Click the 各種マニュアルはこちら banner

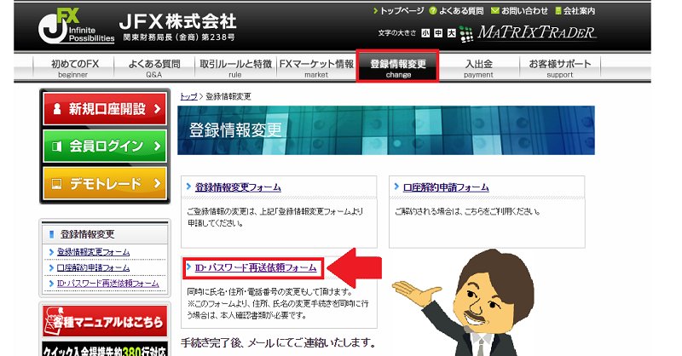[x=105, y=321]
